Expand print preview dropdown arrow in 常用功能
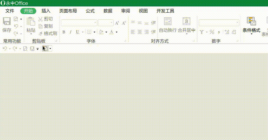Screen dimensions: 268x140 (21, 19)
